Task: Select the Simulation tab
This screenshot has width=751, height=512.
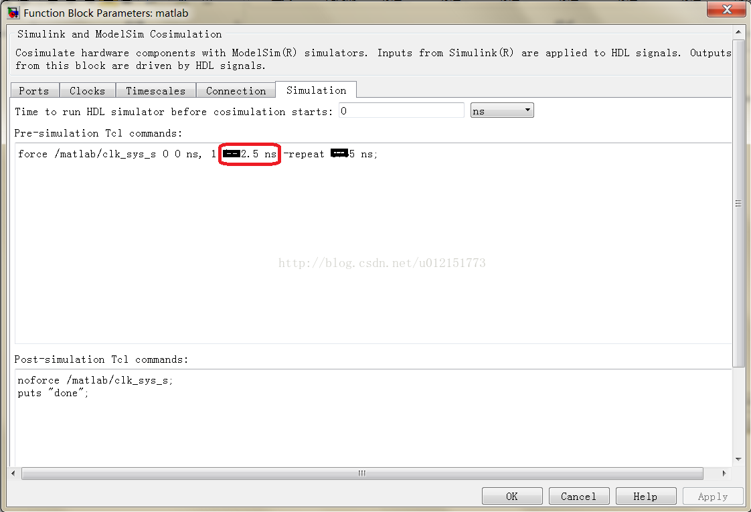Action: 316,90
